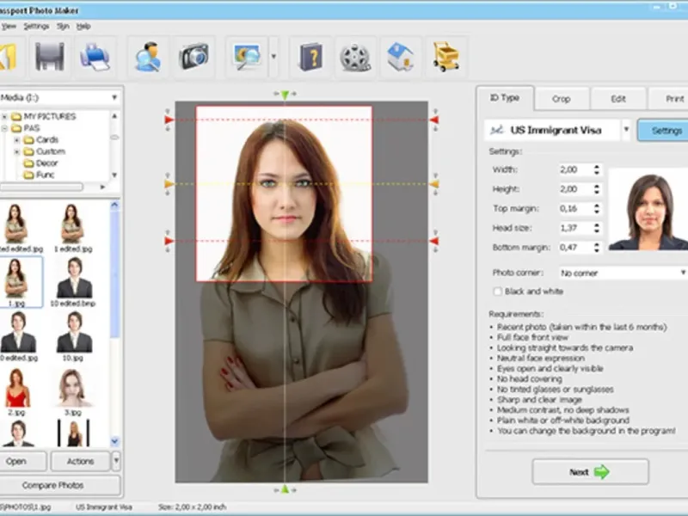688x516 pixels.
Task: Open the Settings menu in menu bar
Action: (x=36, y=27)
